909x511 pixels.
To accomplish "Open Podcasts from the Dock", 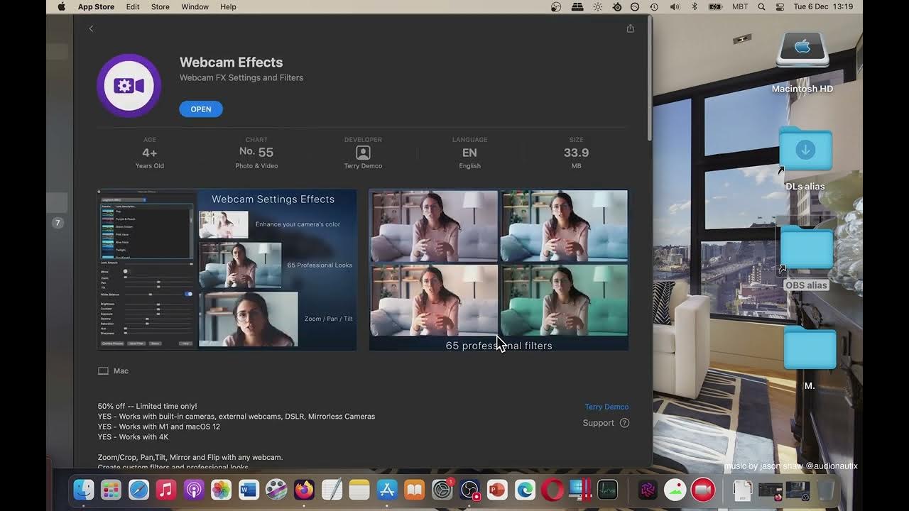I will coord(194,490).
